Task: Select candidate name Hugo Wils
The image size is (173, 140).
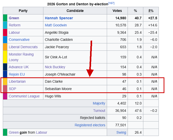Action: tap(53, 96)
